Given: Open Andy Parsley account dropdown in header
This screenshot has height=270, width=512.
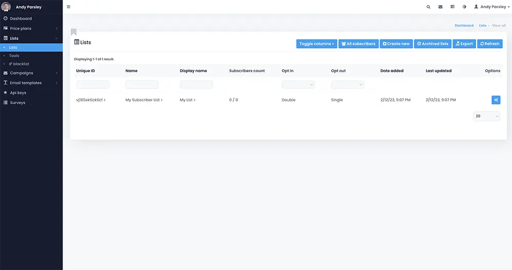Looking at the screenshot, I should pyautogui.click(x=492, y=7).
